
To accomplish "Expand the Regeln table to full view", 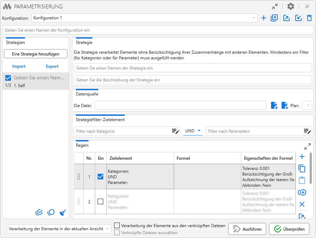I will click(x=307, y=146).
